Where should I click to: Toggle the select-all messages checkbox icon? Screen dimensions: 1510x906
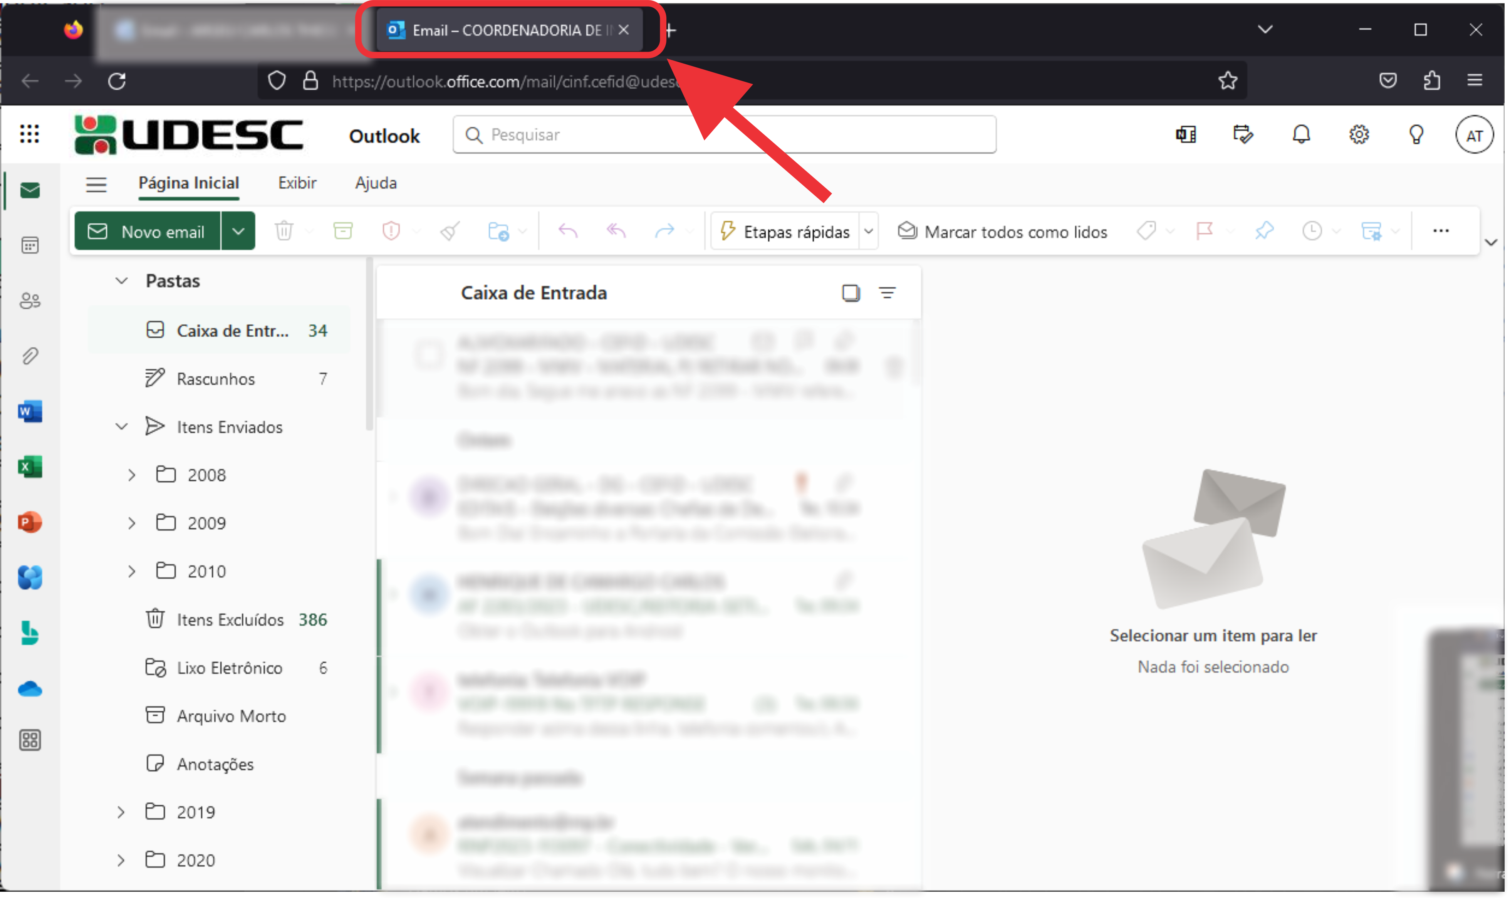coord(850,293)
